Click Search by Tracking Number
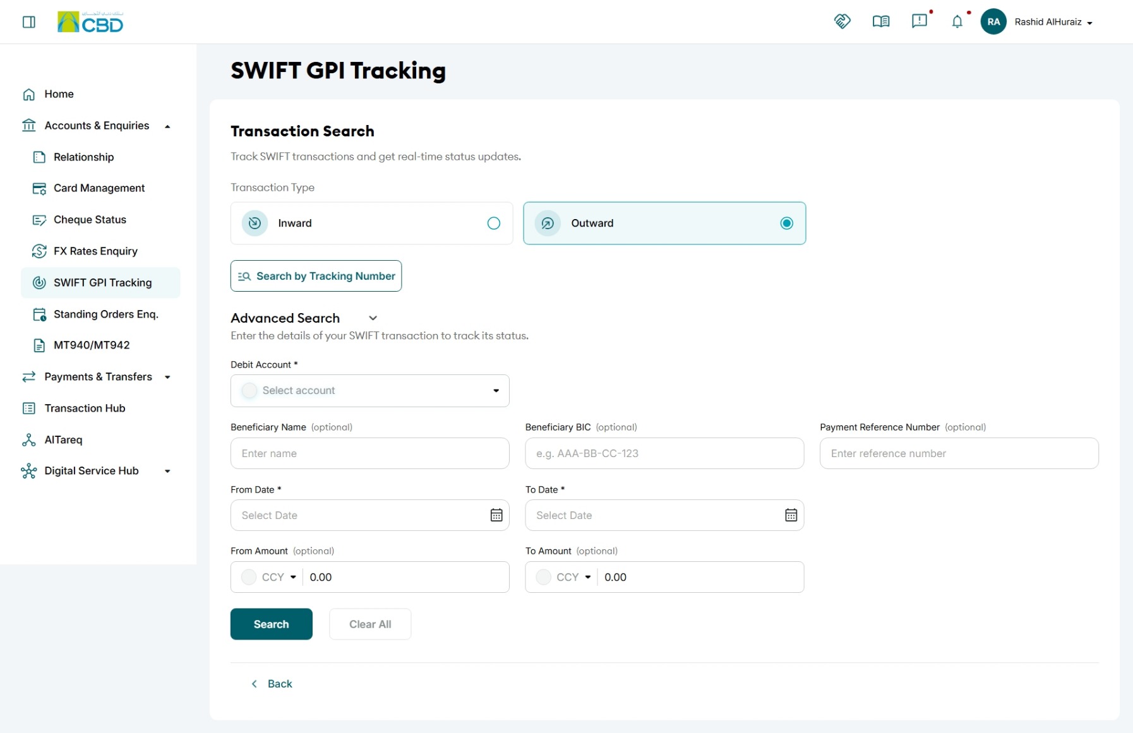Screen dimensions: 1133x733 [x=316, y=276]
